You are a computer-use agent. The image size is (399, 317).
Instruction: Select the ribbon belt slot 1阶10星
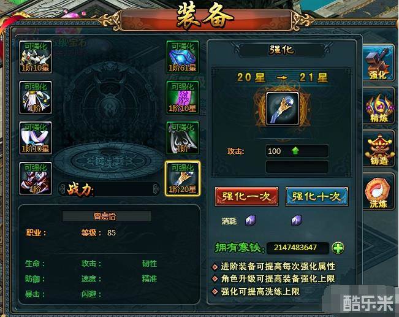[x=36, y=138]
